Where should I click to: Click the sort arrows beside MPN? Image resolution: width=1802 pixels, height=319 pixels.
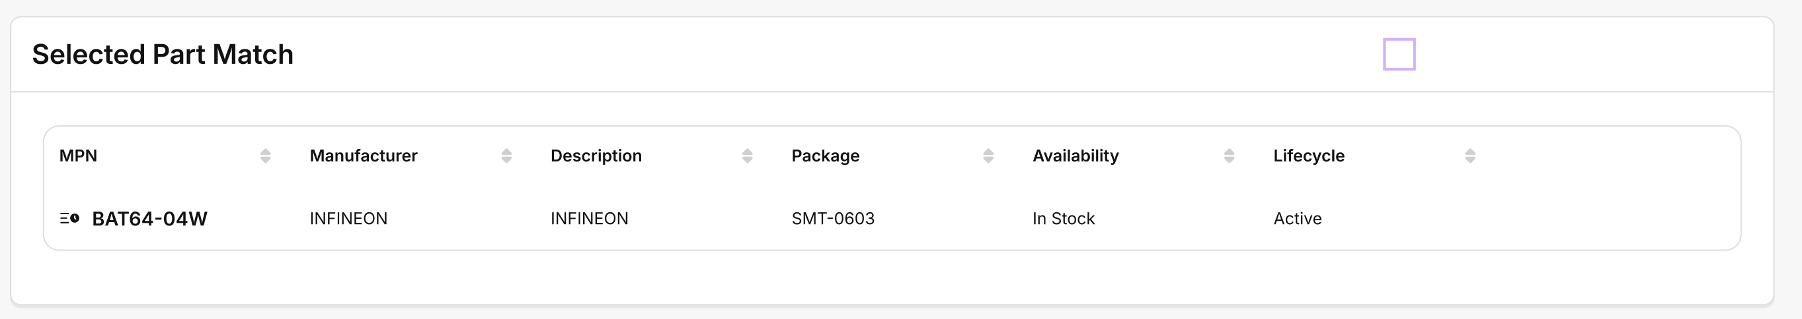[x=265, y=156]
